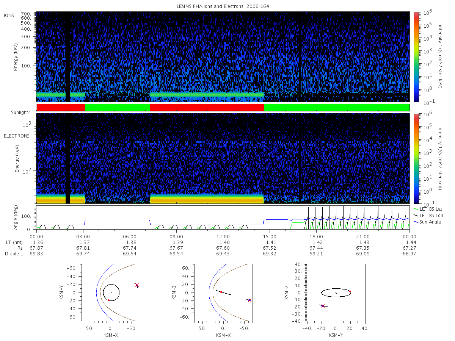Click the green LET BS Lat legend line

click(x=416, y=209)
